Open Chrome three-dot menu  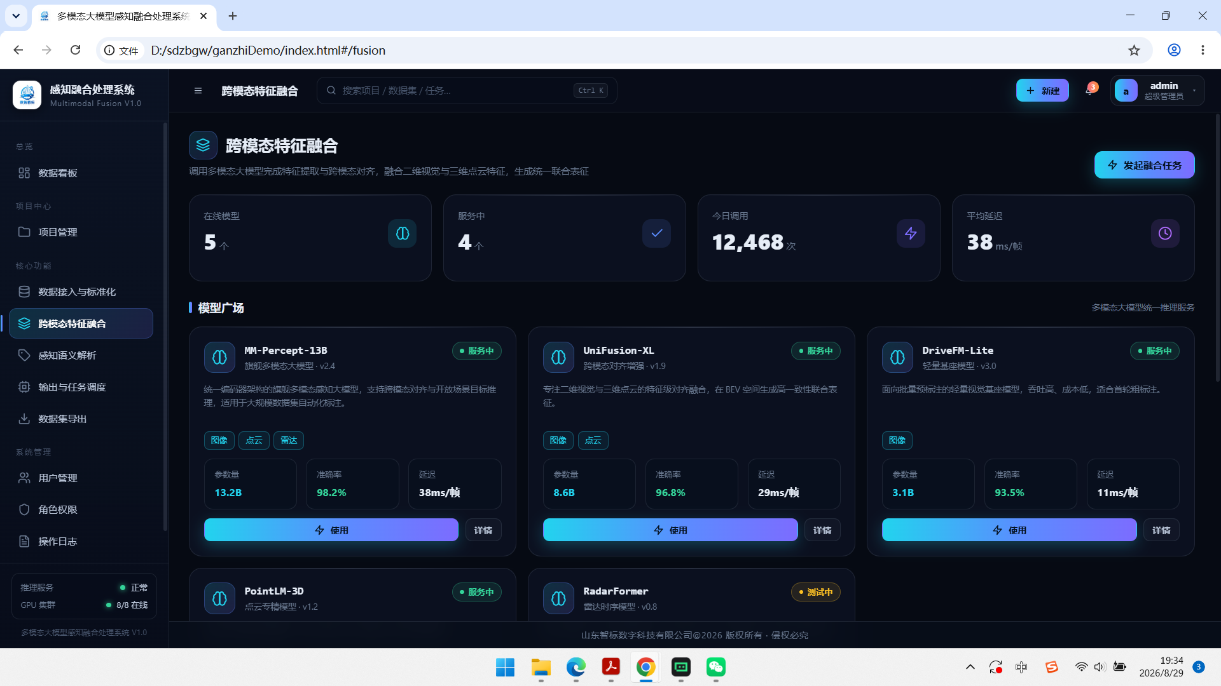[x=1203, y=50]
